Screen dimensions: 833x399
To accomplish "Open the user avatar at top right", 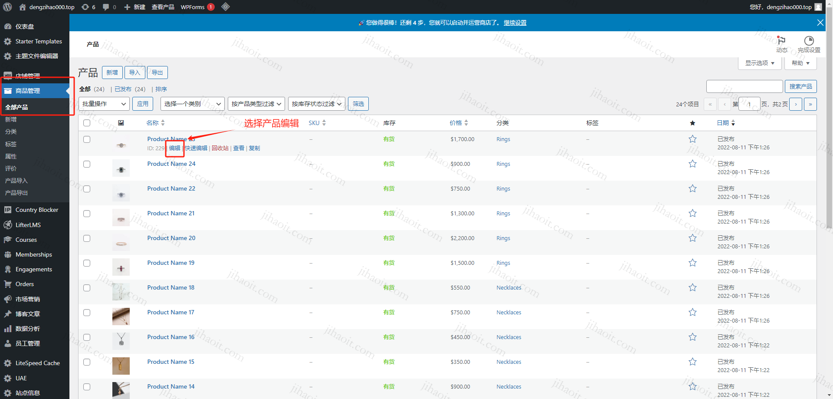I will [x=818, y=7].
